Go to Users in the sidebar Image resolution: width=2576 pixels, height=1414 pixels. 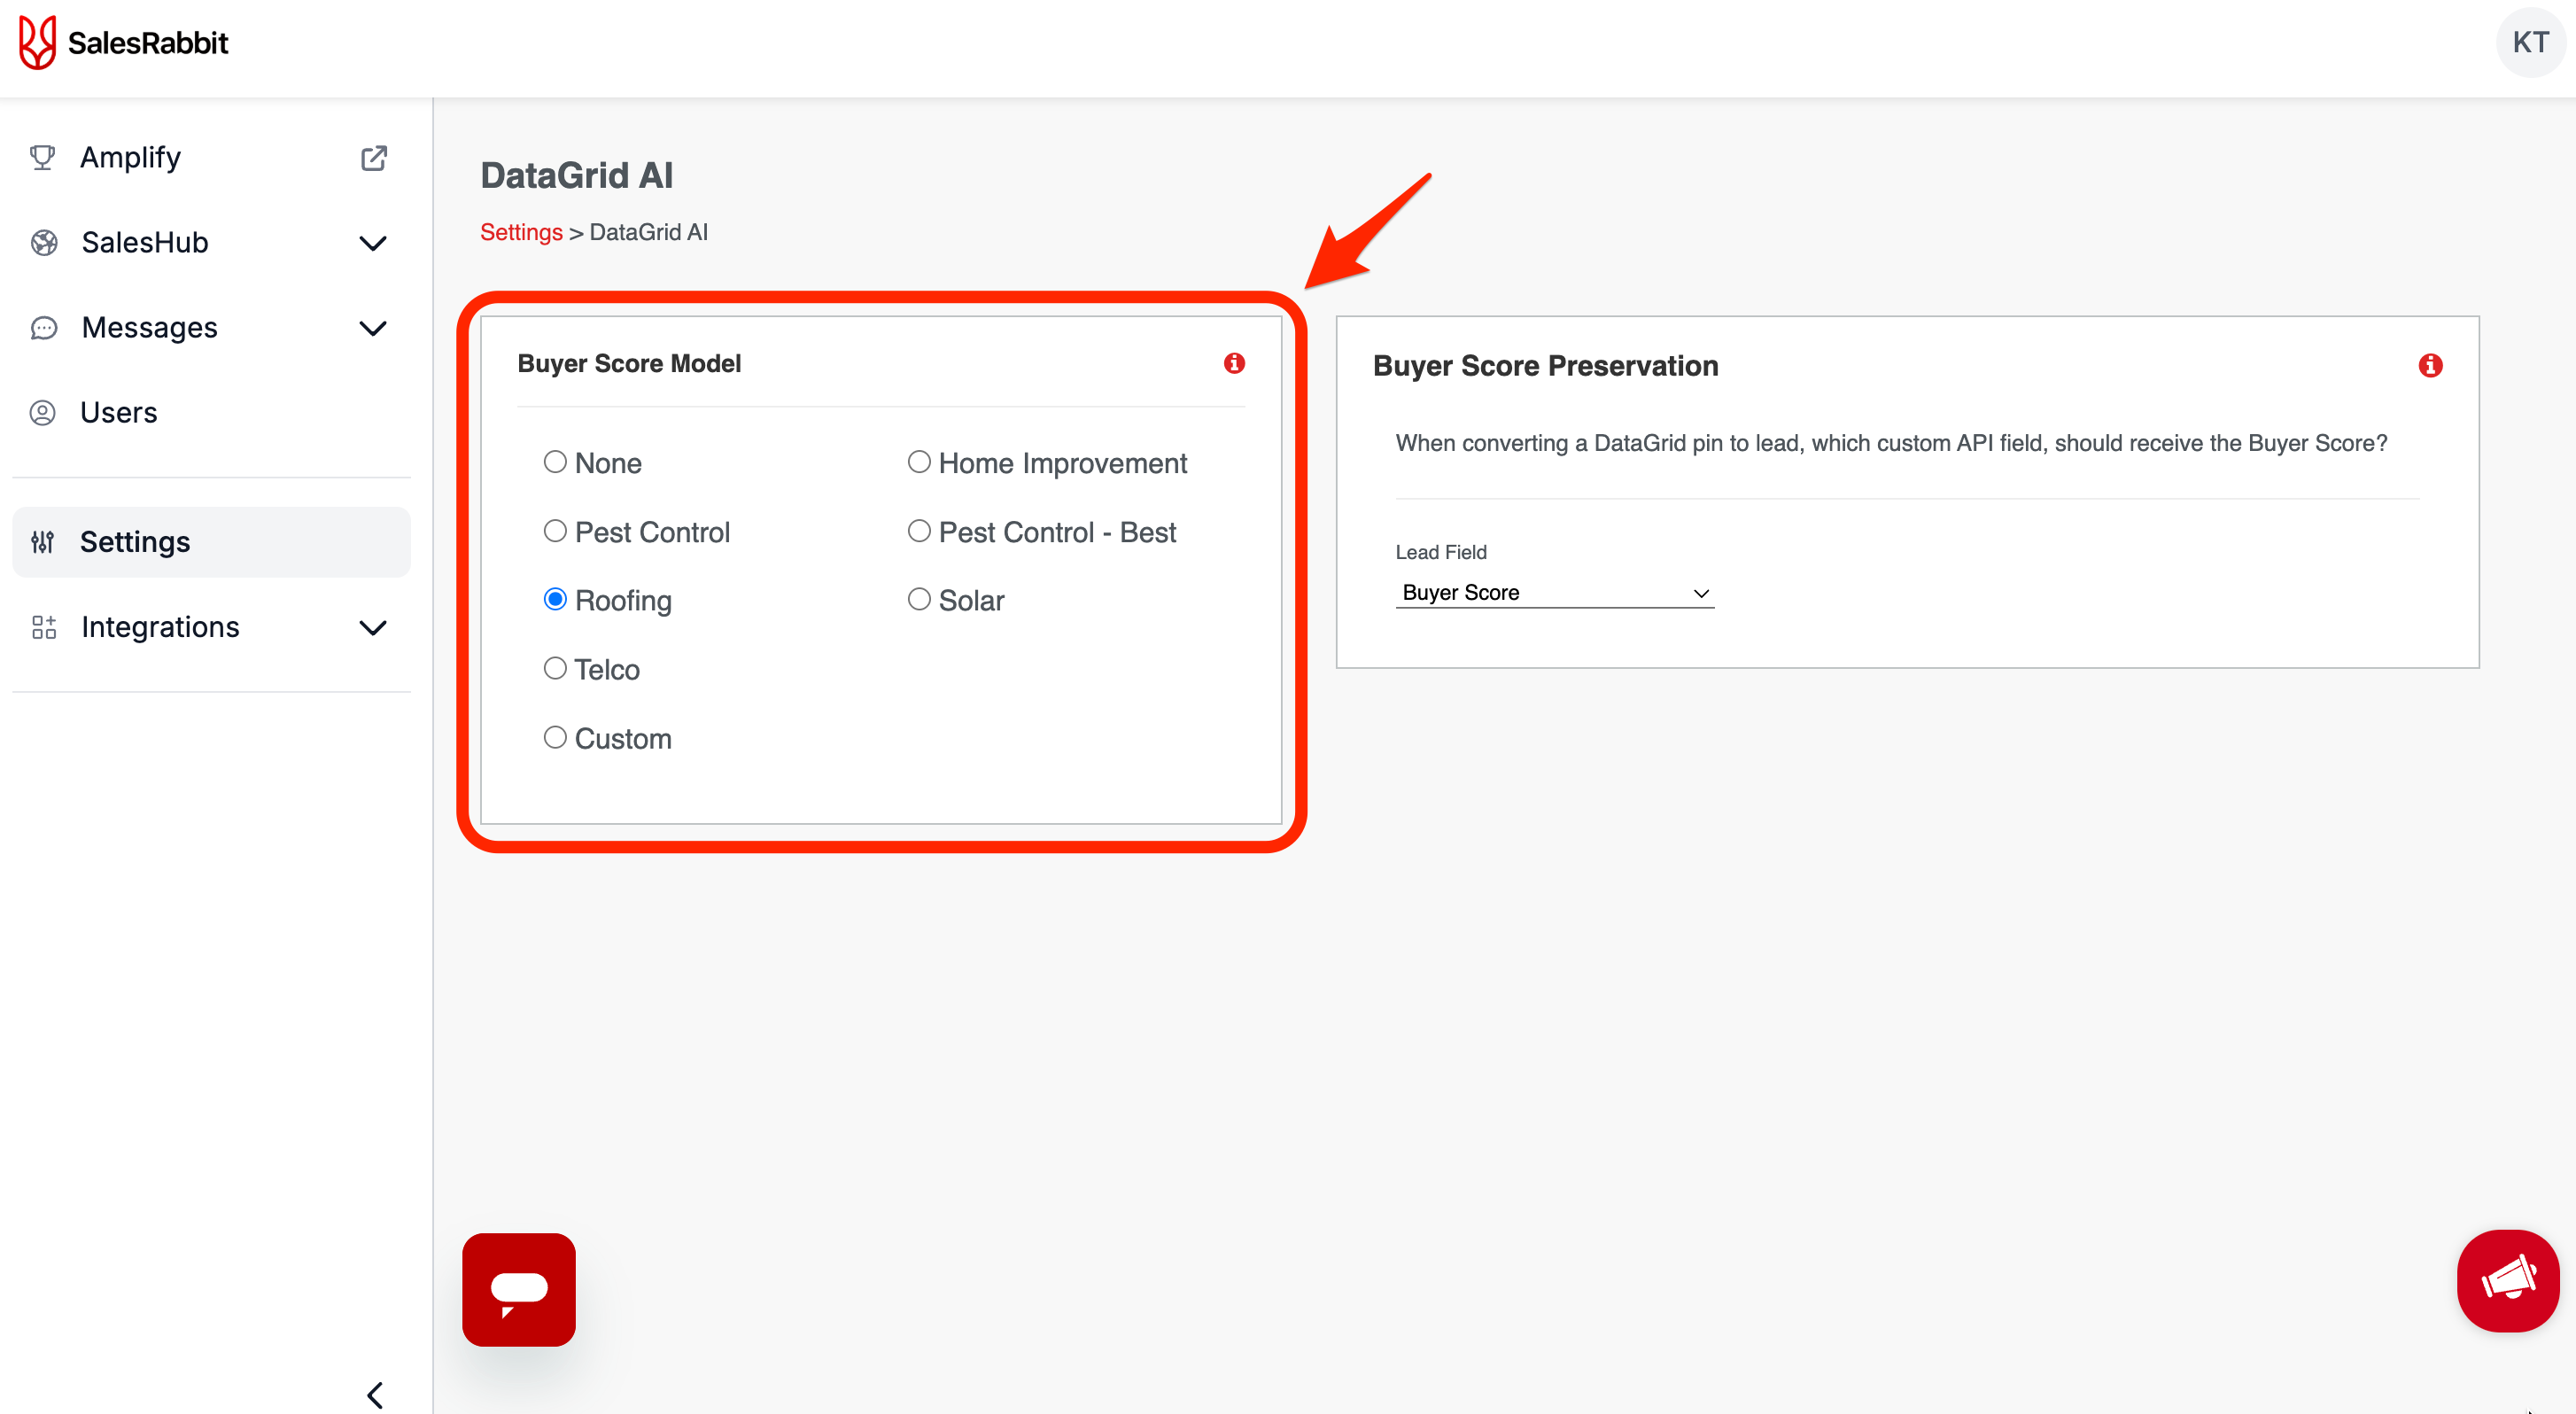[211, 413]
